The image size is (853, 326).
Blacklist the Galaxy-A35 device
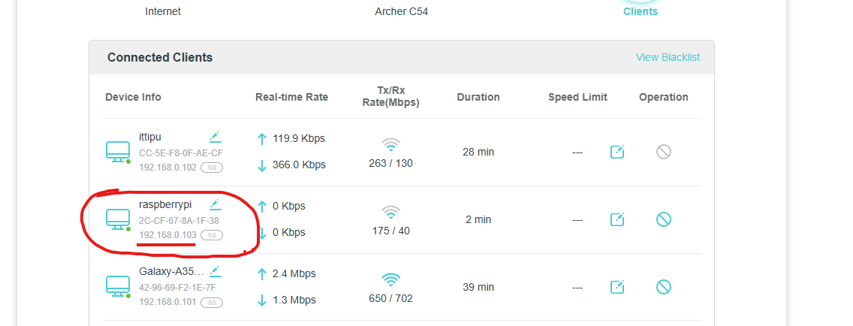point(663,286)
